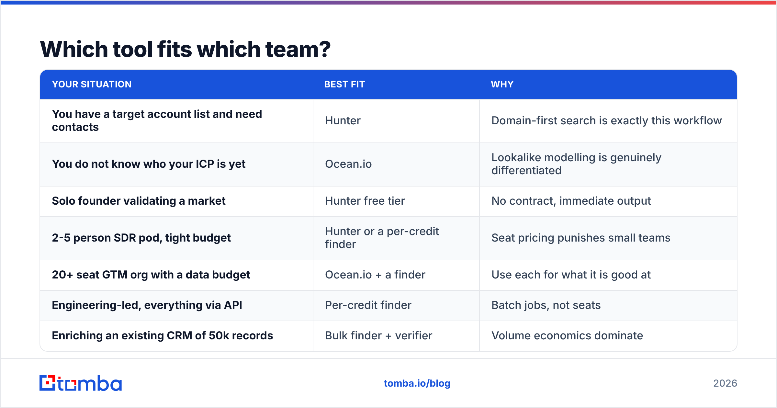Screen dimensions: 777x408
Task: Click the '2026' footer text
Action: pos(725,383)
